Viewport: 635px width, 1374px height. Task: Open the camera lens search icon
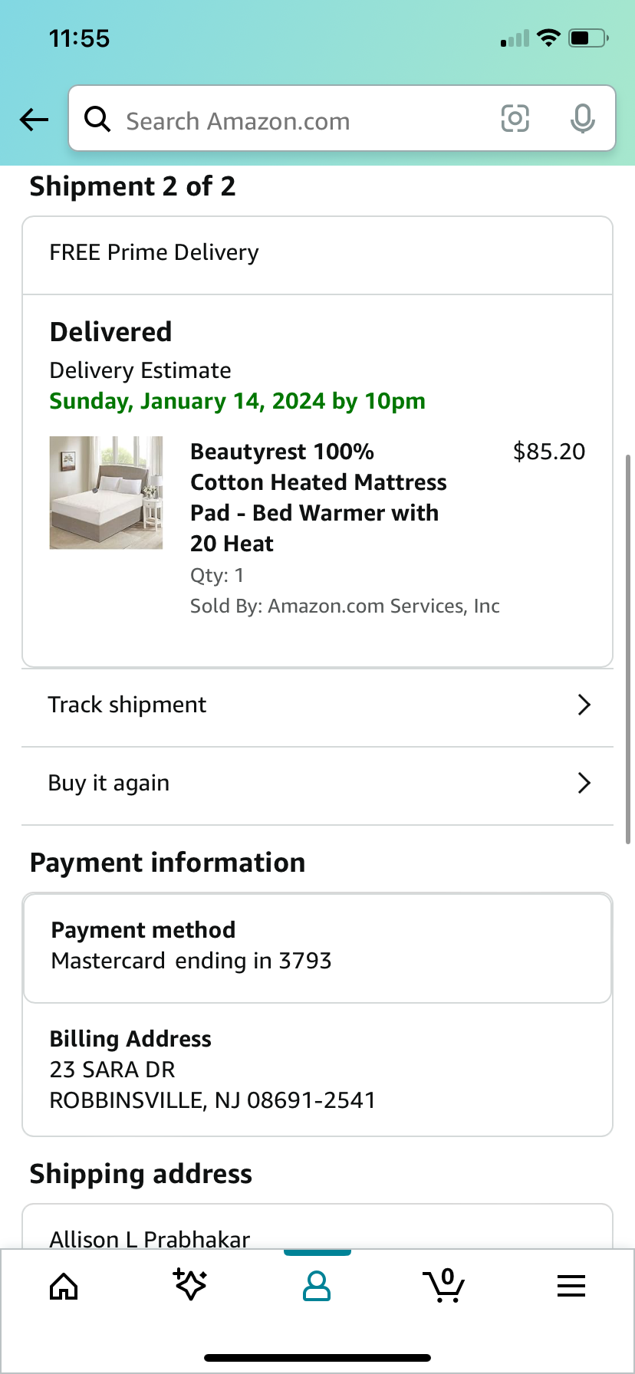[515, 119]
